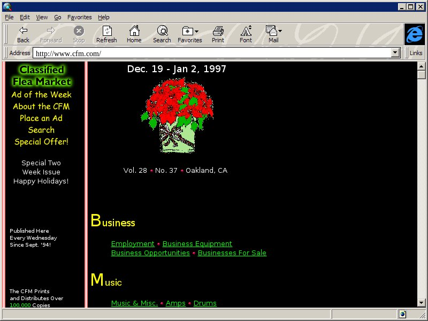This screenshot has width=428, height=321.
Task: Follow the Businesses For Sale link
Action: (232, 253)
